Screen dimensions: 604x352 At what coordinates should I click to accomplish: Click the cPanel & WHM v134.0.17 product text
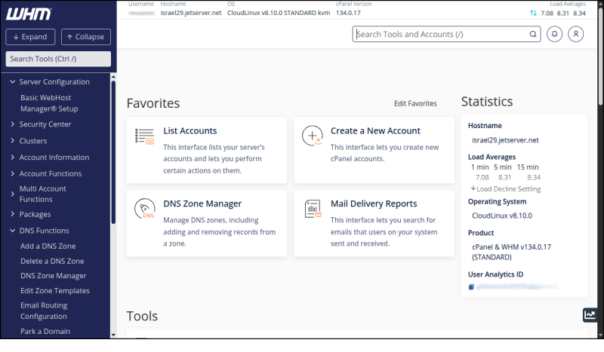coord(511,252)
